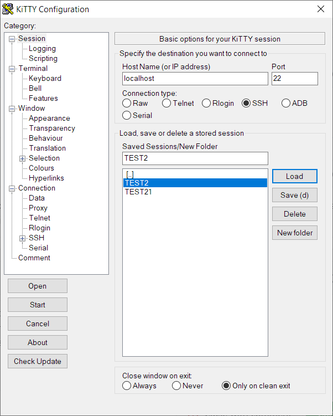Screen dimensions: 333x416
Task: Open the About dialog
Action: 38,342
